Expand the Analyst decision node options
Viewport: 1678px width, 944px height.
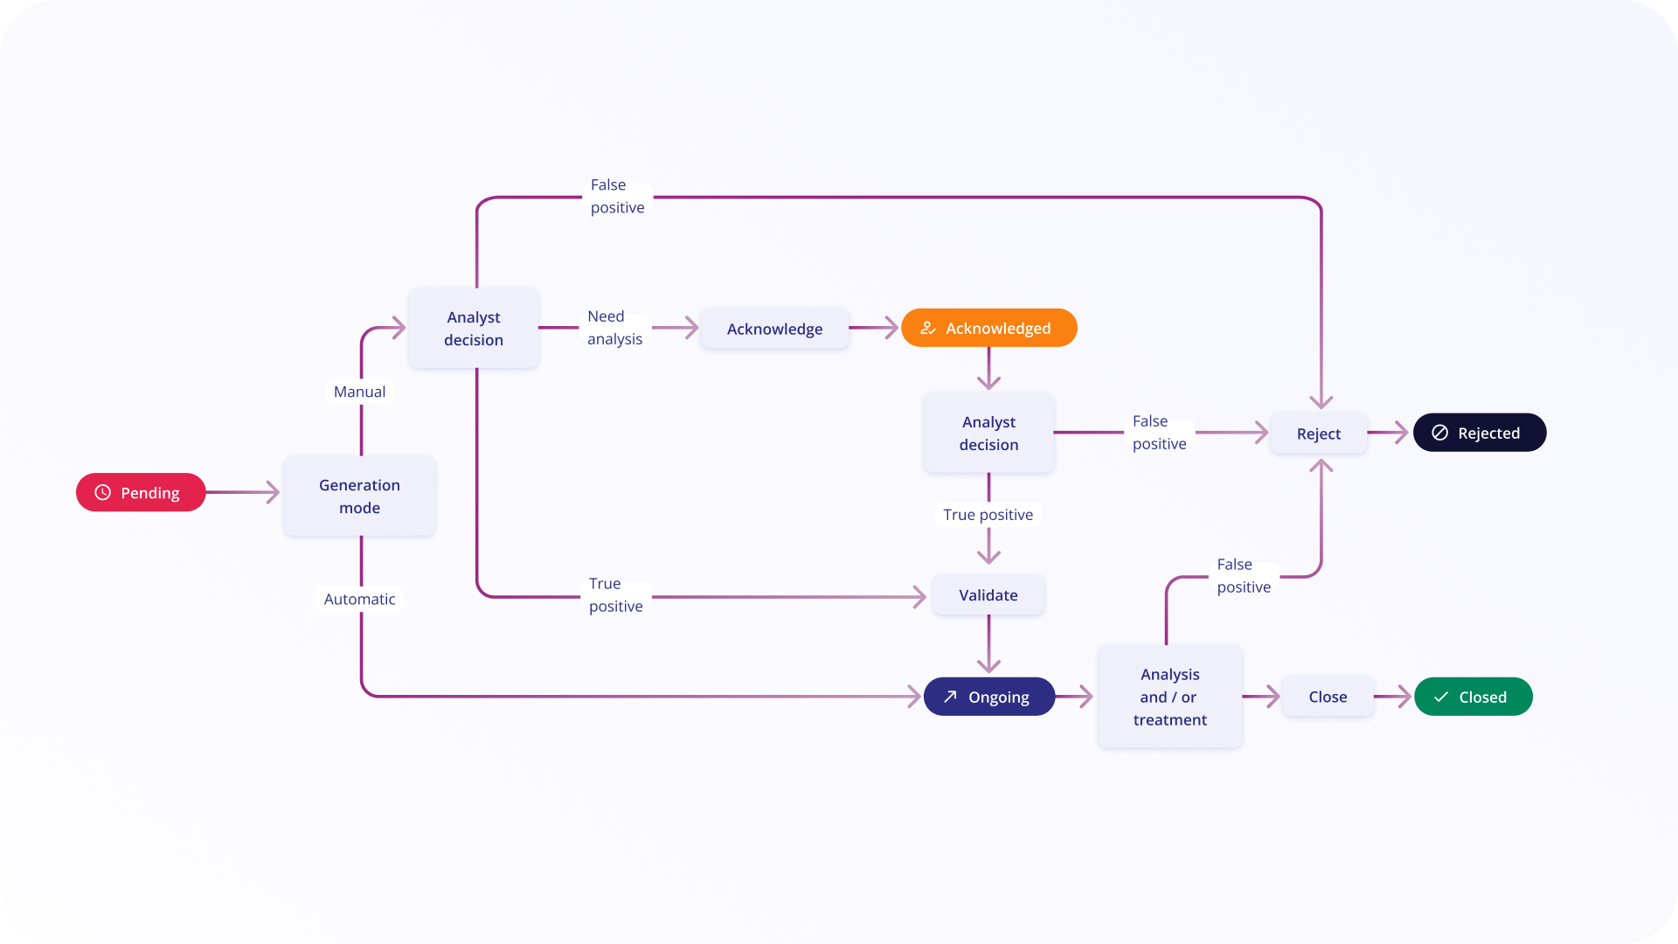476,328
